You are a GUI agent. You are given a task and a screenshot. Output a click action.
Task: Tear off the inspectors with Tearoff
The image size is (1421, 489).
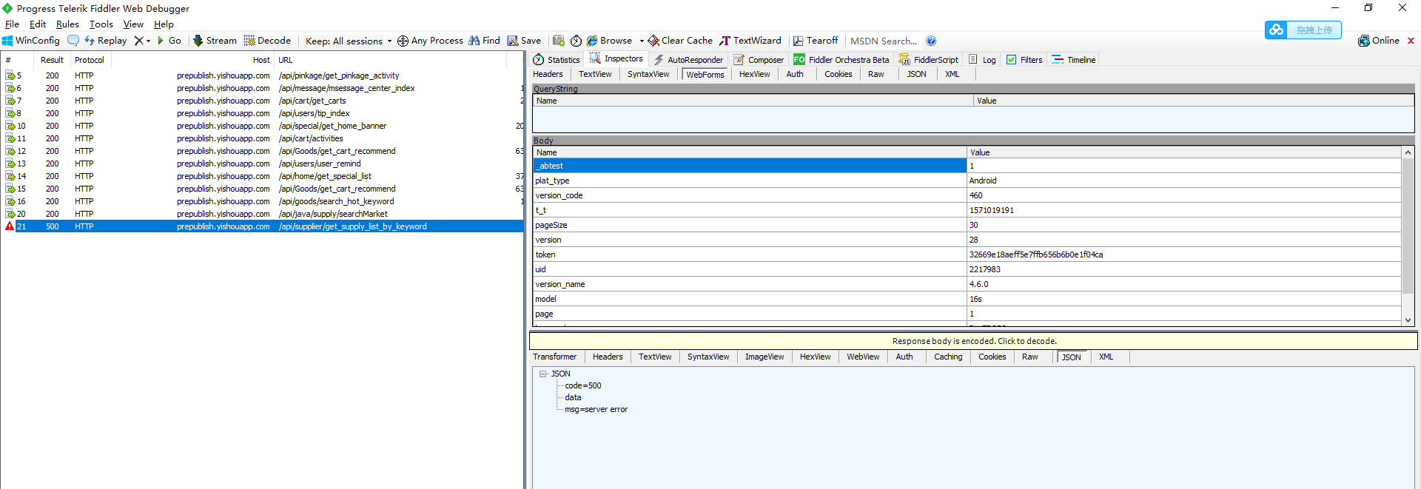click(816, 41)
